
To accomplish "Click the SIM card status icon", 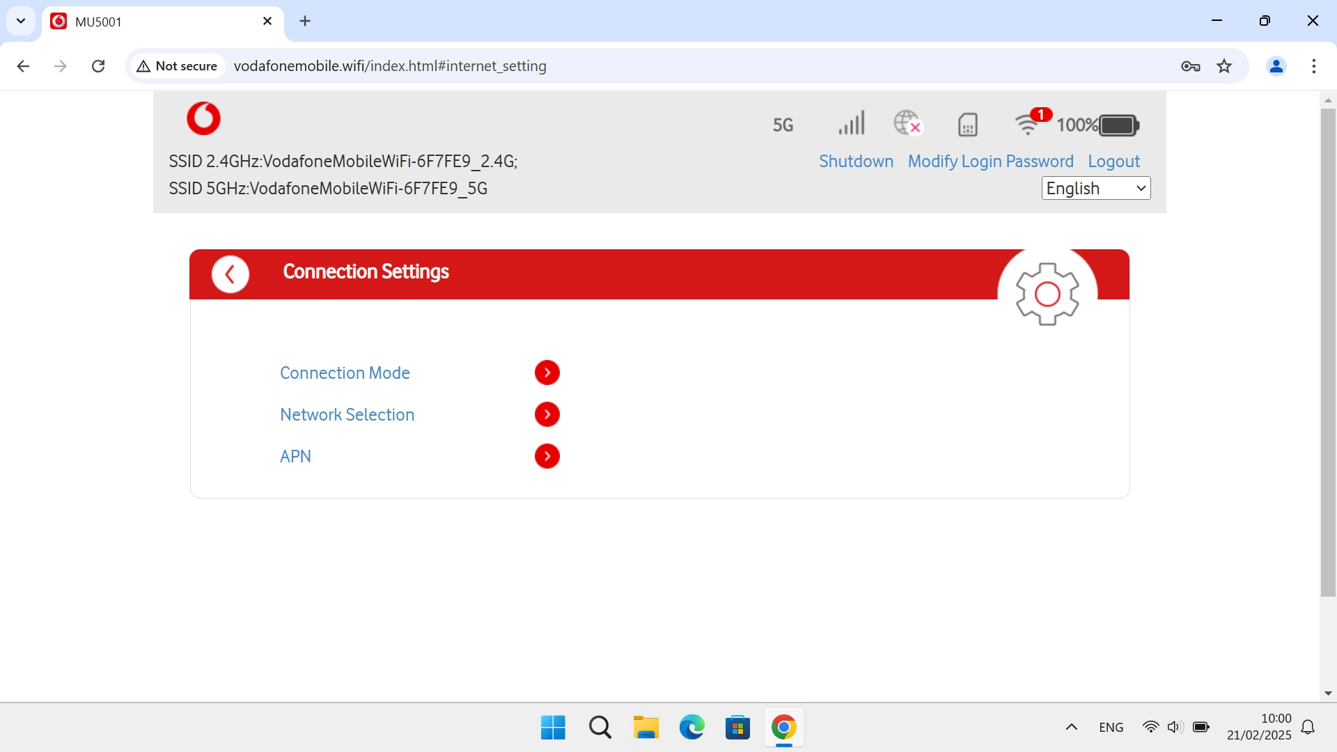I will 967,125.
